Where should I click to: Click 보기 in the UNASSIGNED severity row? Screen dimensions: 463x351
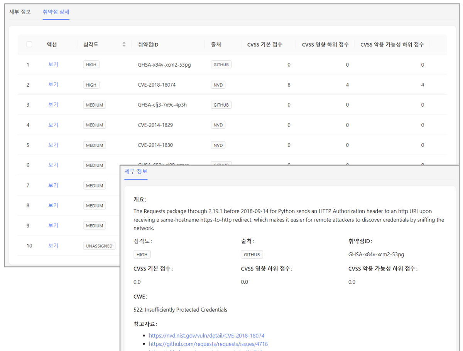pyautogui.click(x=53, y=246)
